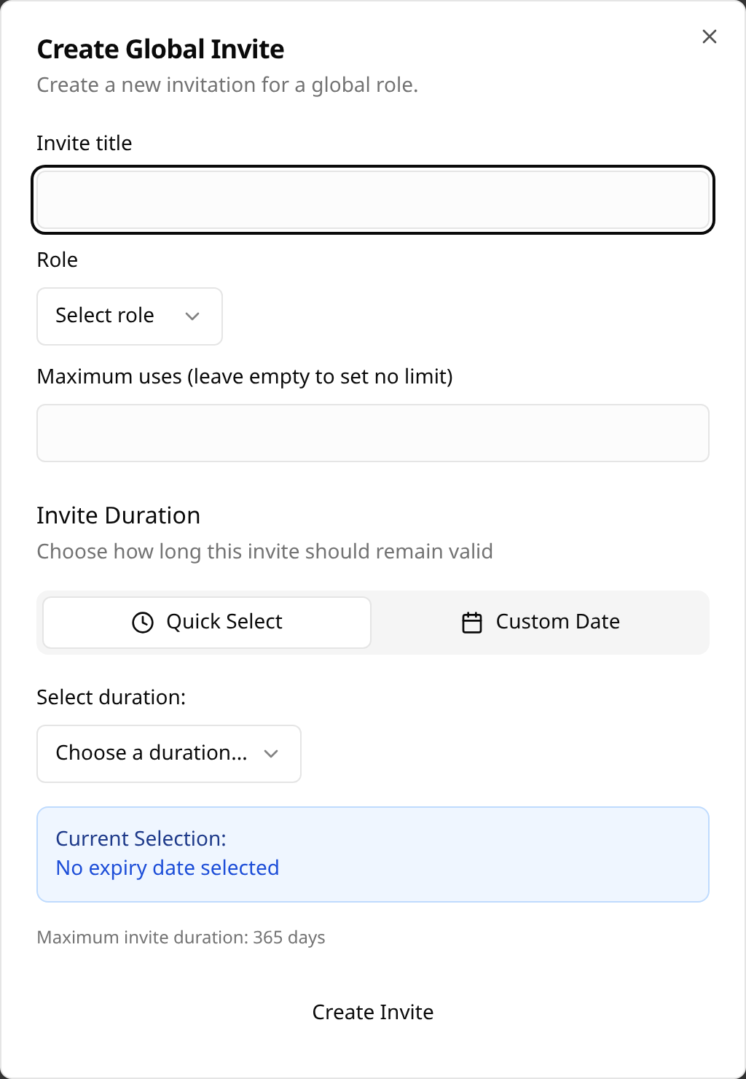Expand the Choose a duration dropdown

coord(168,754)
